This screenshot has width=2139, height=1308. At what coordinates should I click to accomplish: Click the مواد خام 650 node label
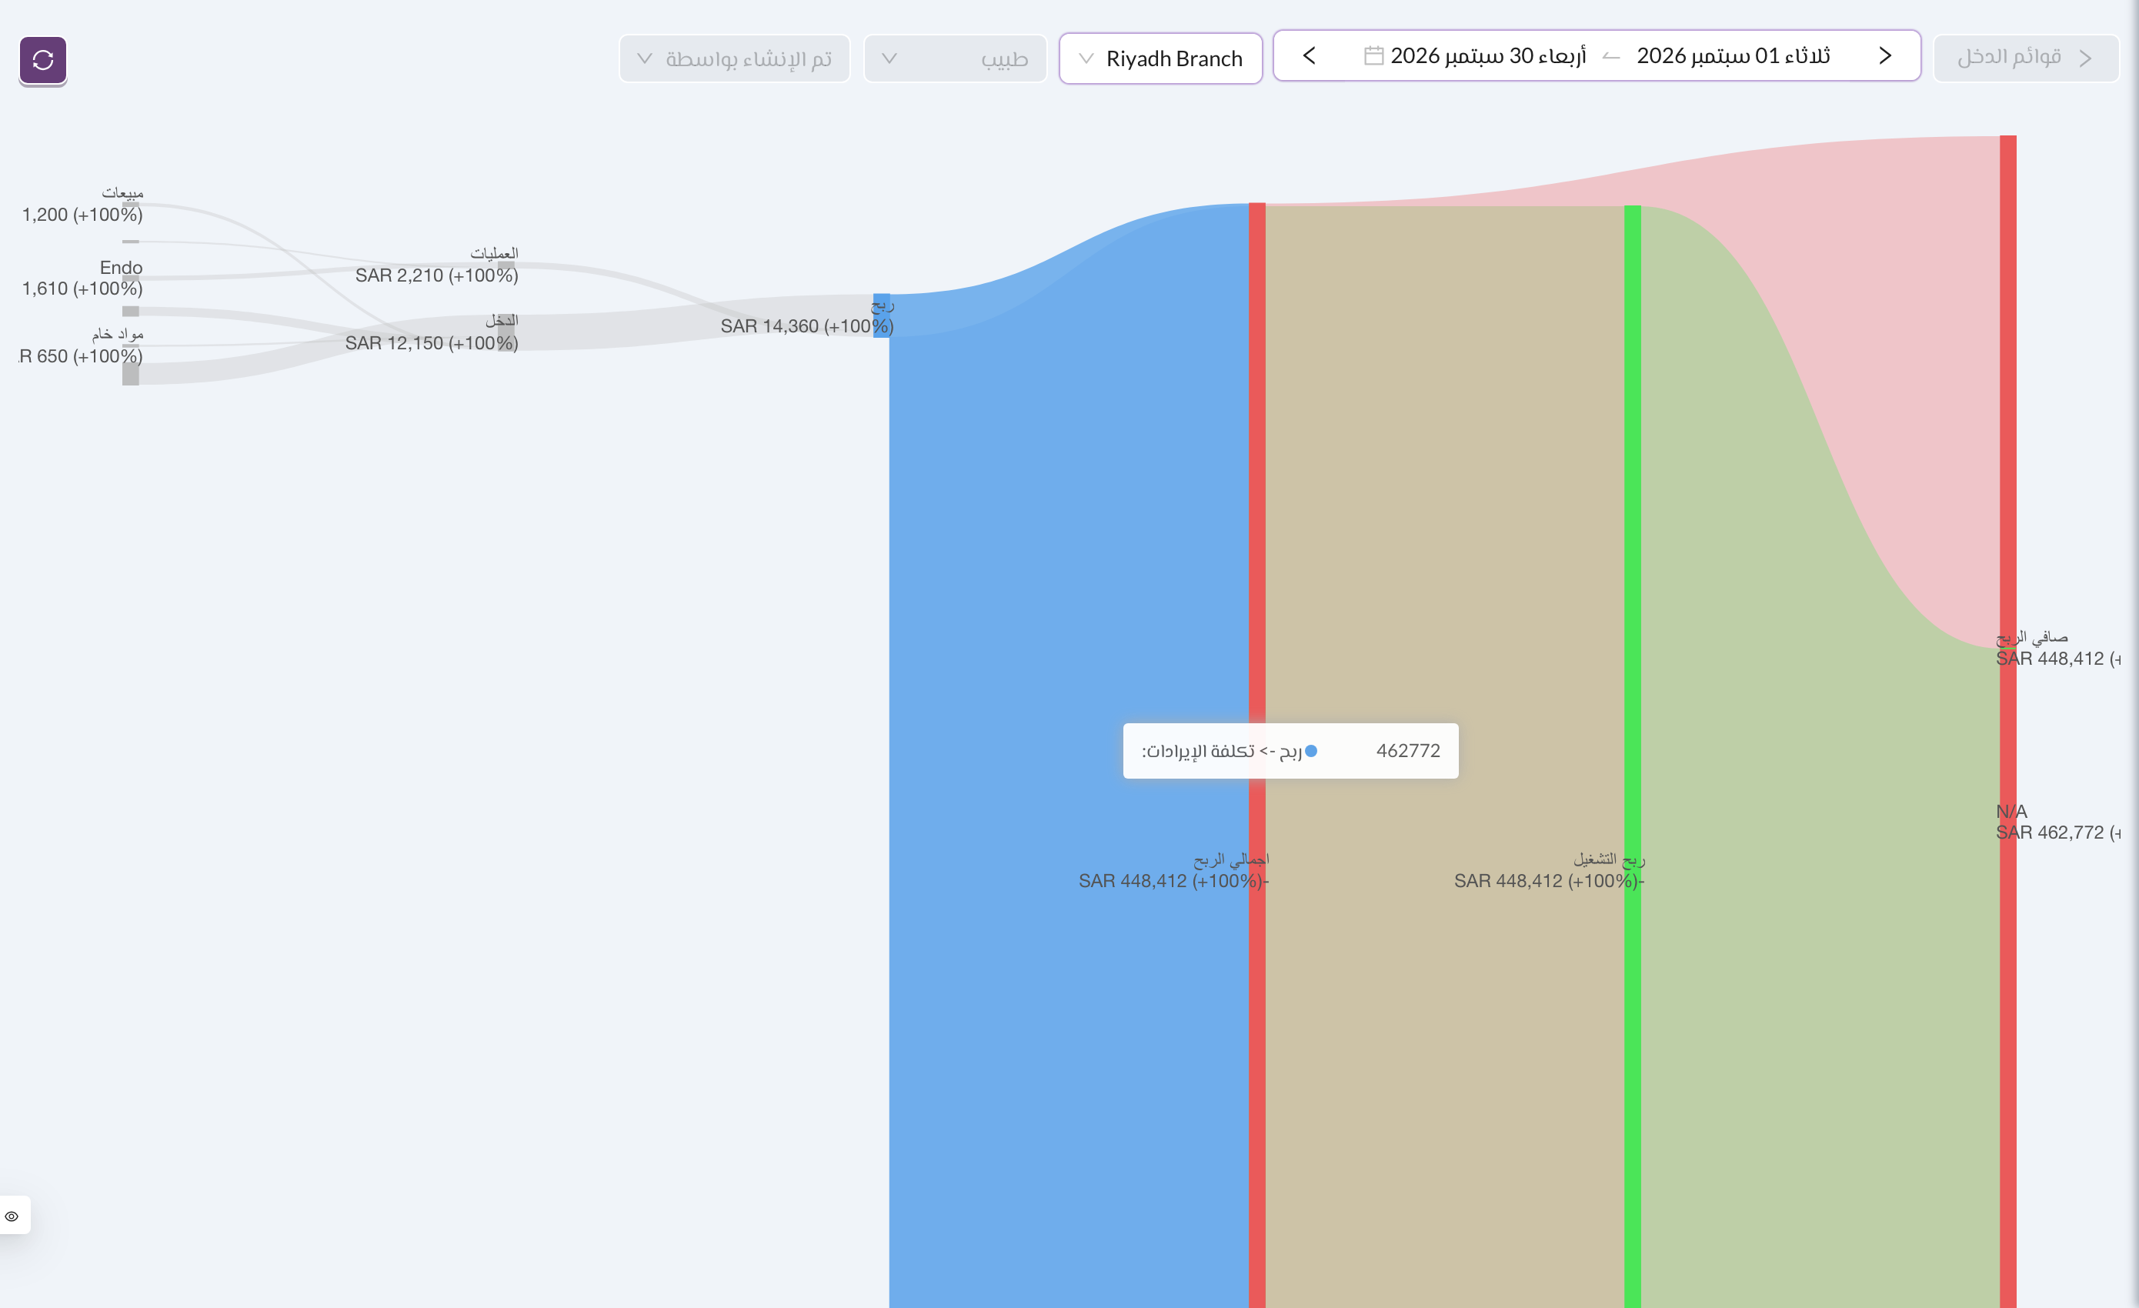(81, 345)
